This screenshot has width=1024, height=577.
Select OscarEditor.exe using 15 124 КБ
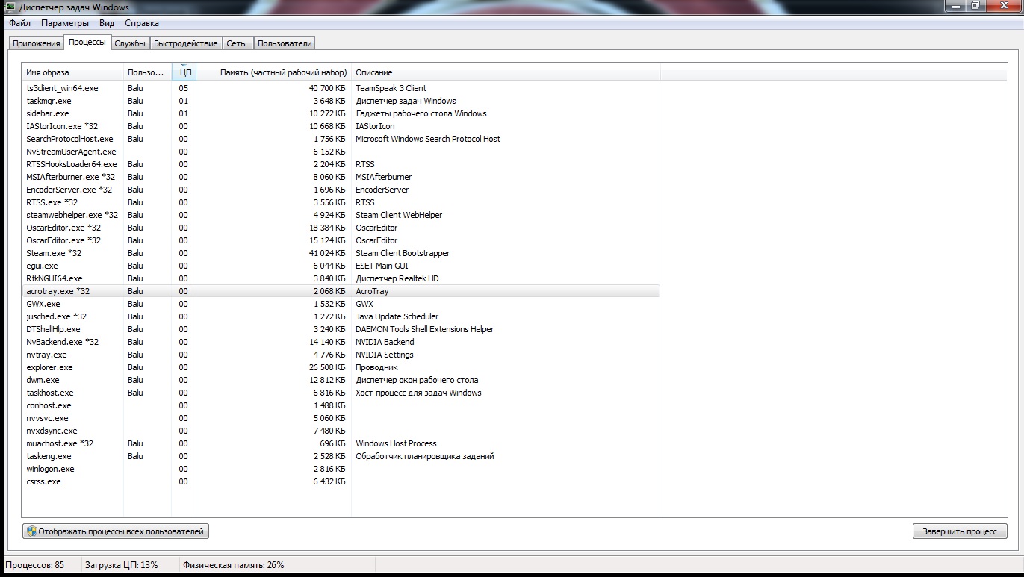coord(341,240)
